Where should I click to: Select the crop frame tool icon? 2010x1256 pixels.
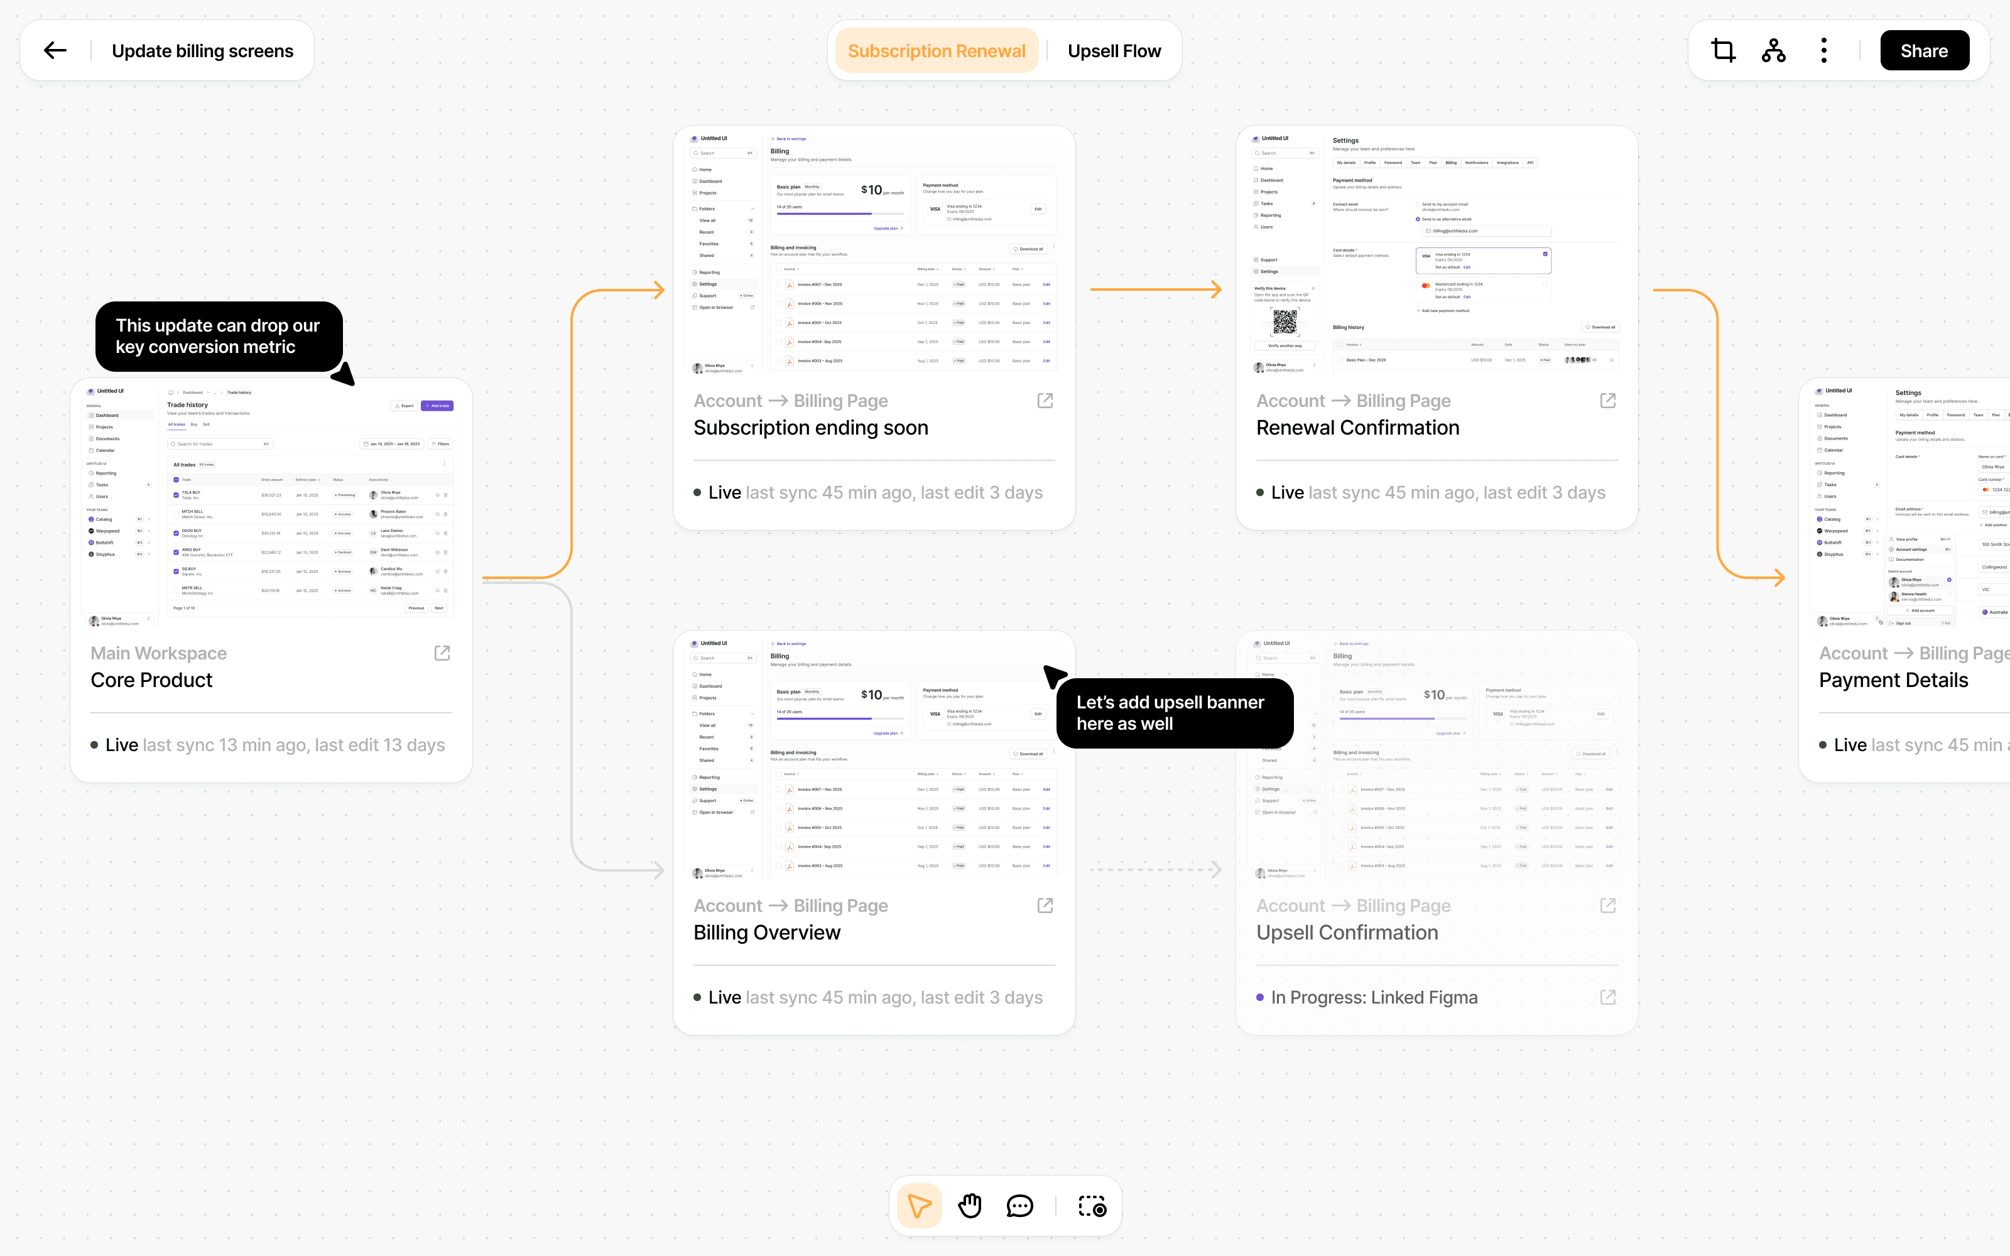tap(1724, 51)
